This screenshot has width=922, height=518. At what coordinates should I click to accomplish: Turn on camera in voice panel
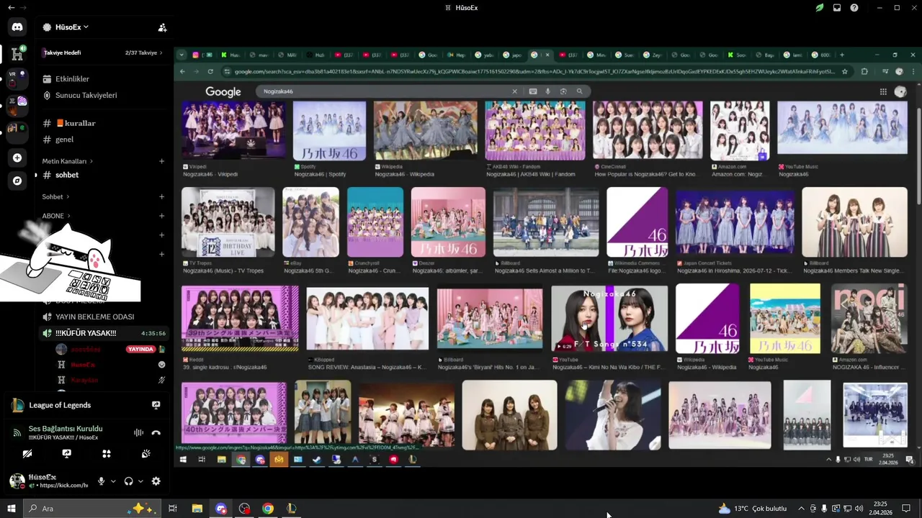[27, 454]
